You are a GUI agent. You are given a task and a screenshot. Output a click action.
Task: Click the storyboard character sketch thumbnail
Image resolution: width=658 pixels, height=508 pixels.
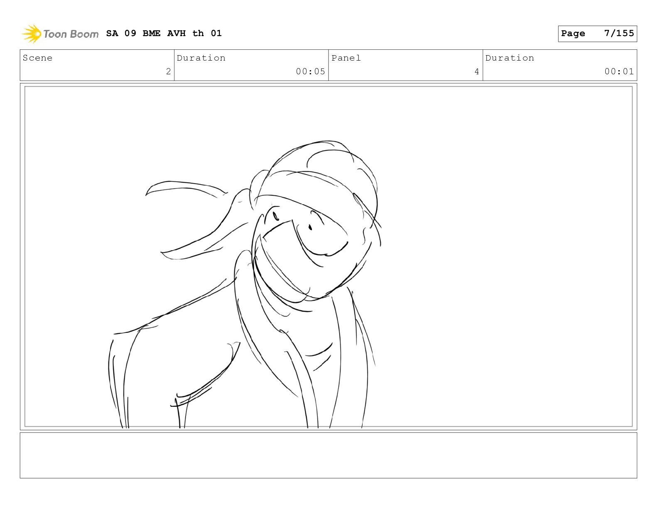pyautogui.click(x=328, y=256)
